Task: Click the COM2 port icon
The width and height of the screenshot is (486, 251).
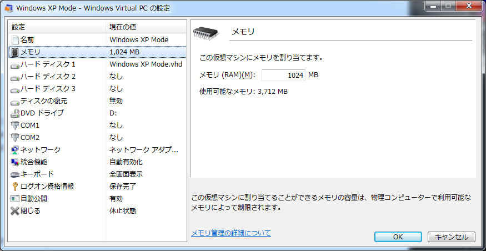Action: pyautogui.click(x=15, y=138)
